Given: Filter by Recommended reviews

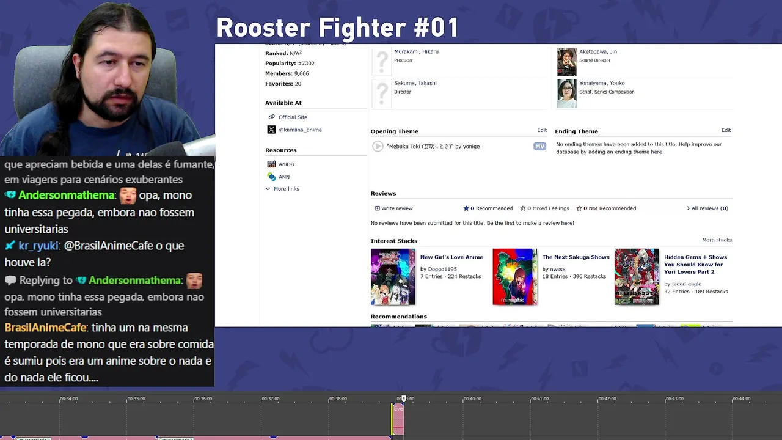Looking at the screenshot, I should [x=488, y=208].
